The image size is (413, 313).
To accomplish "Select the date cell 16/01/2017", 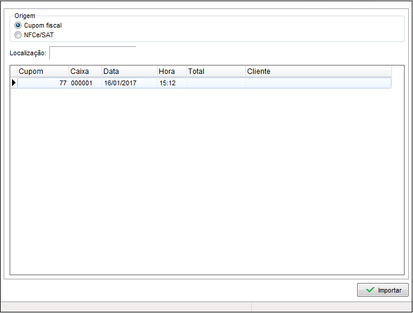I will click(x=129, y=83).
